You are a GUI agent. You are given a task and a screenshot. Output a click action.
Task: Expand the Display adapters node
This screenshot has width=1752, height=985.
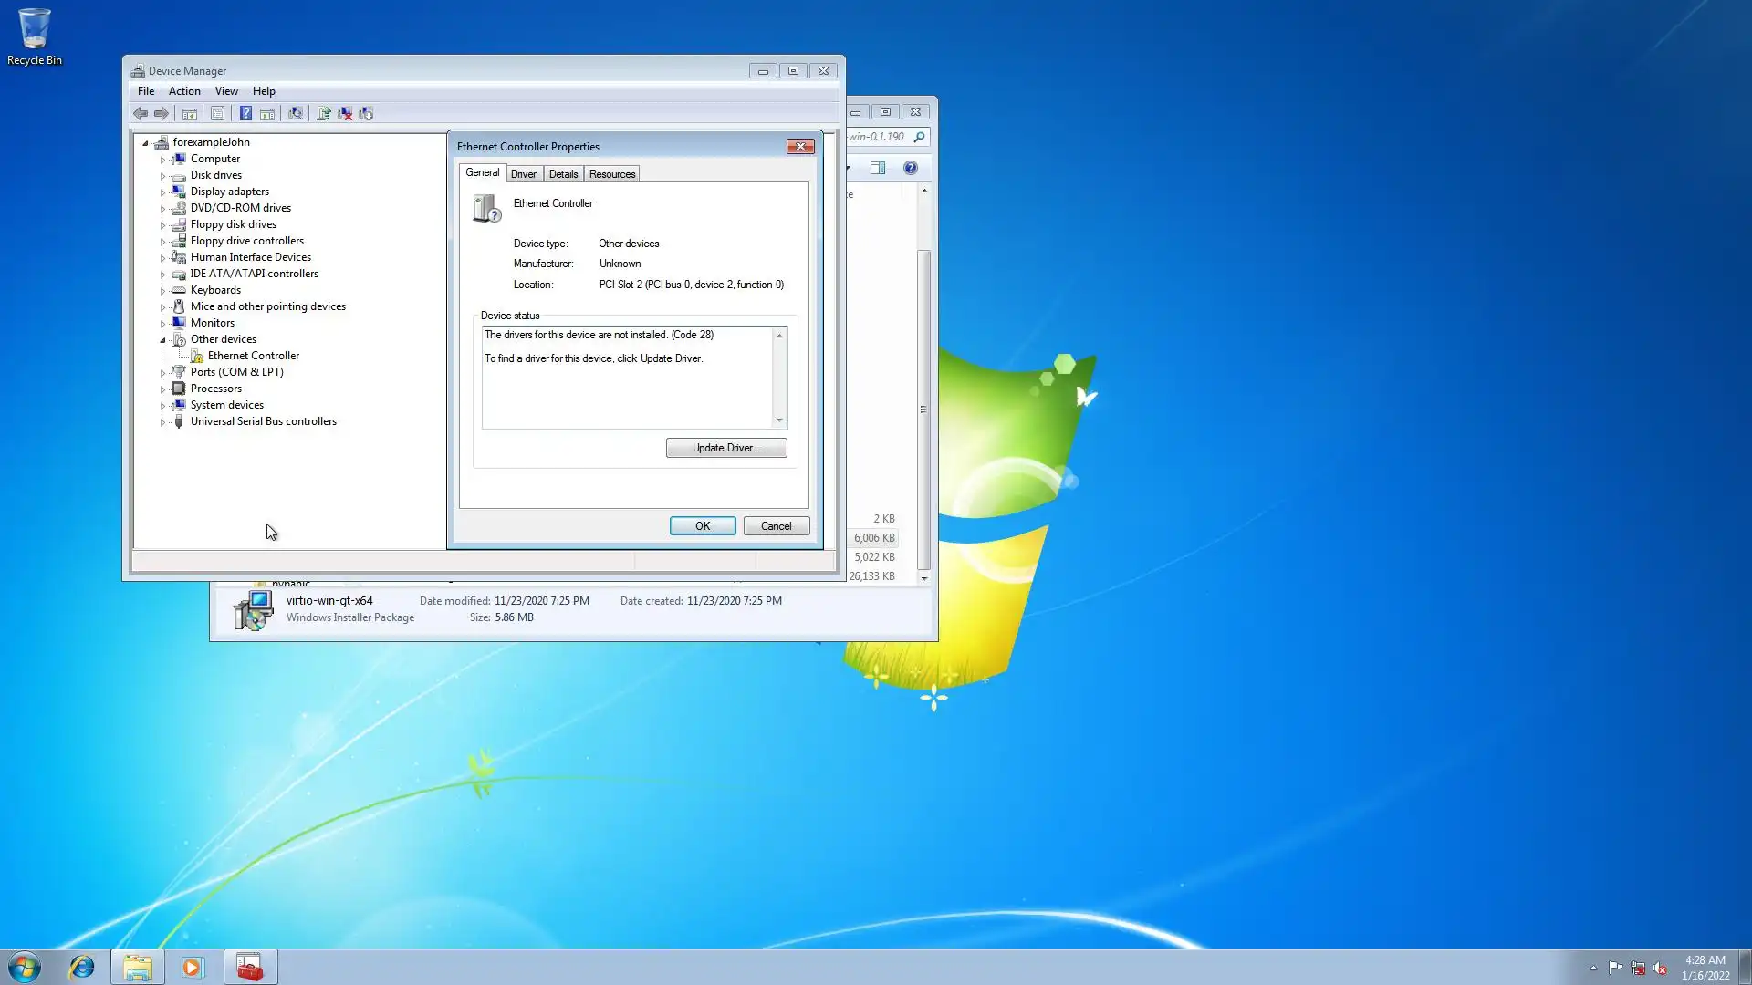tap(163, 192)
